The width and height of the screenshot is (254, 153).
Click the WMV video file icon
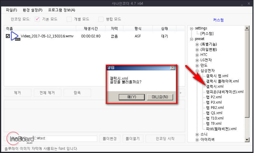coord(15,36)
